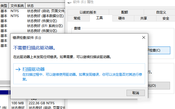Start the 扫描驱动器 scan option

(x=79, y=74)
